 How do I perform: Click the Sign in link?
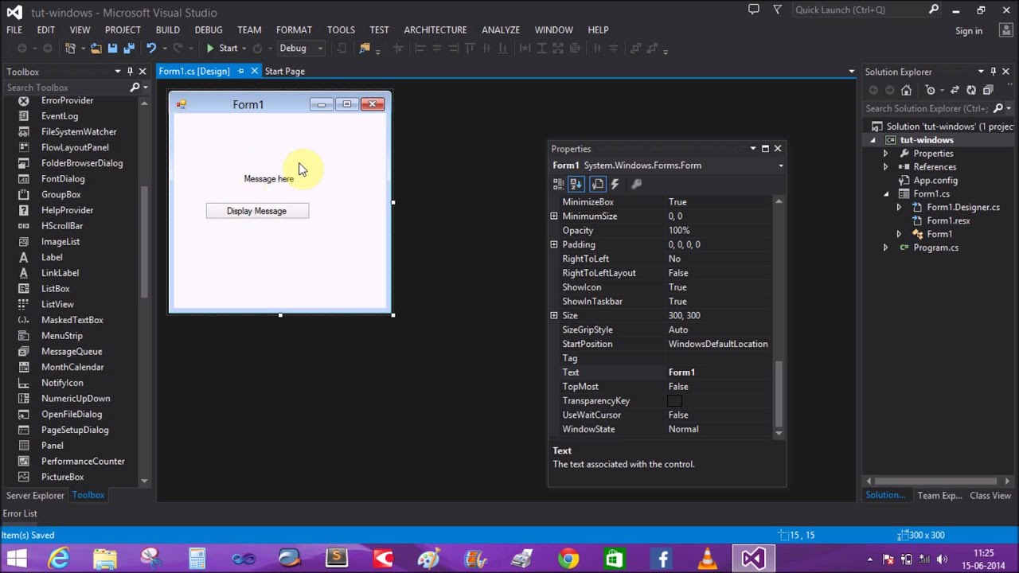pyautogui.click(x=969, y=31)
